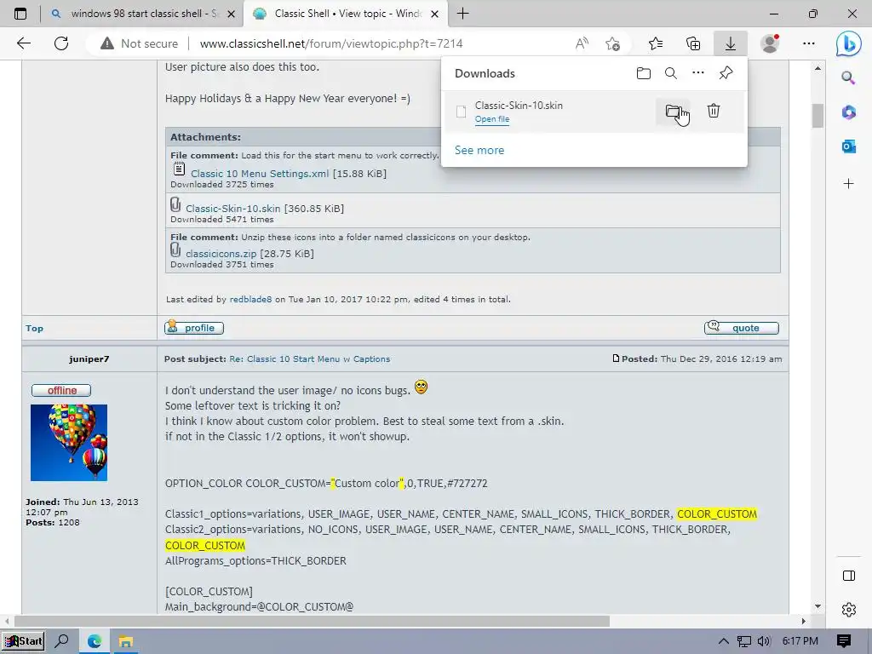Open the Bing chat icon
Screen dimensions: 872x654
(849, 43)
